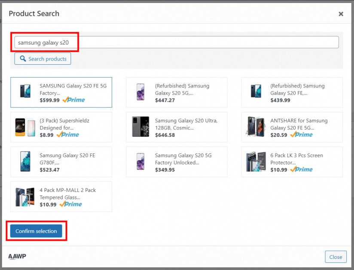Click the Confirm selection button
The width and height of the screenshot is (354, 270).
36,231
